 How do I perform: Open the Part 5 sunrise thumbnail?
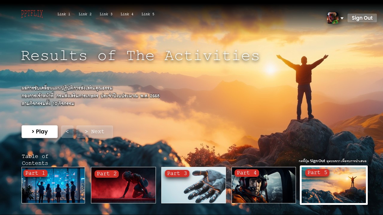(334, 185)
